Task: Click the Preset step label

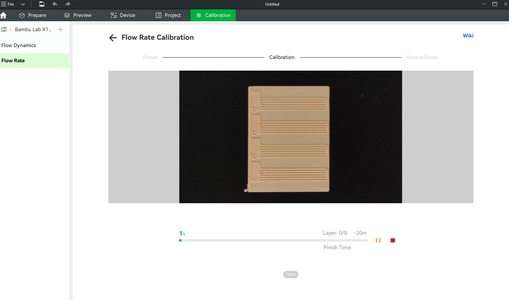Action: (150, 57)
